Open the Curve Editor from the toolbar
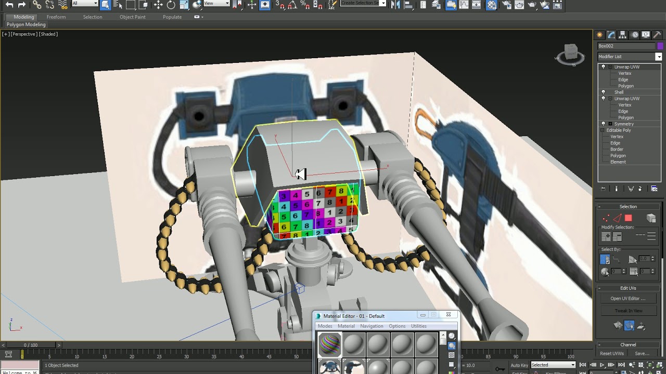The width and height of the screenshot is (666, 374). coord(464,5)
